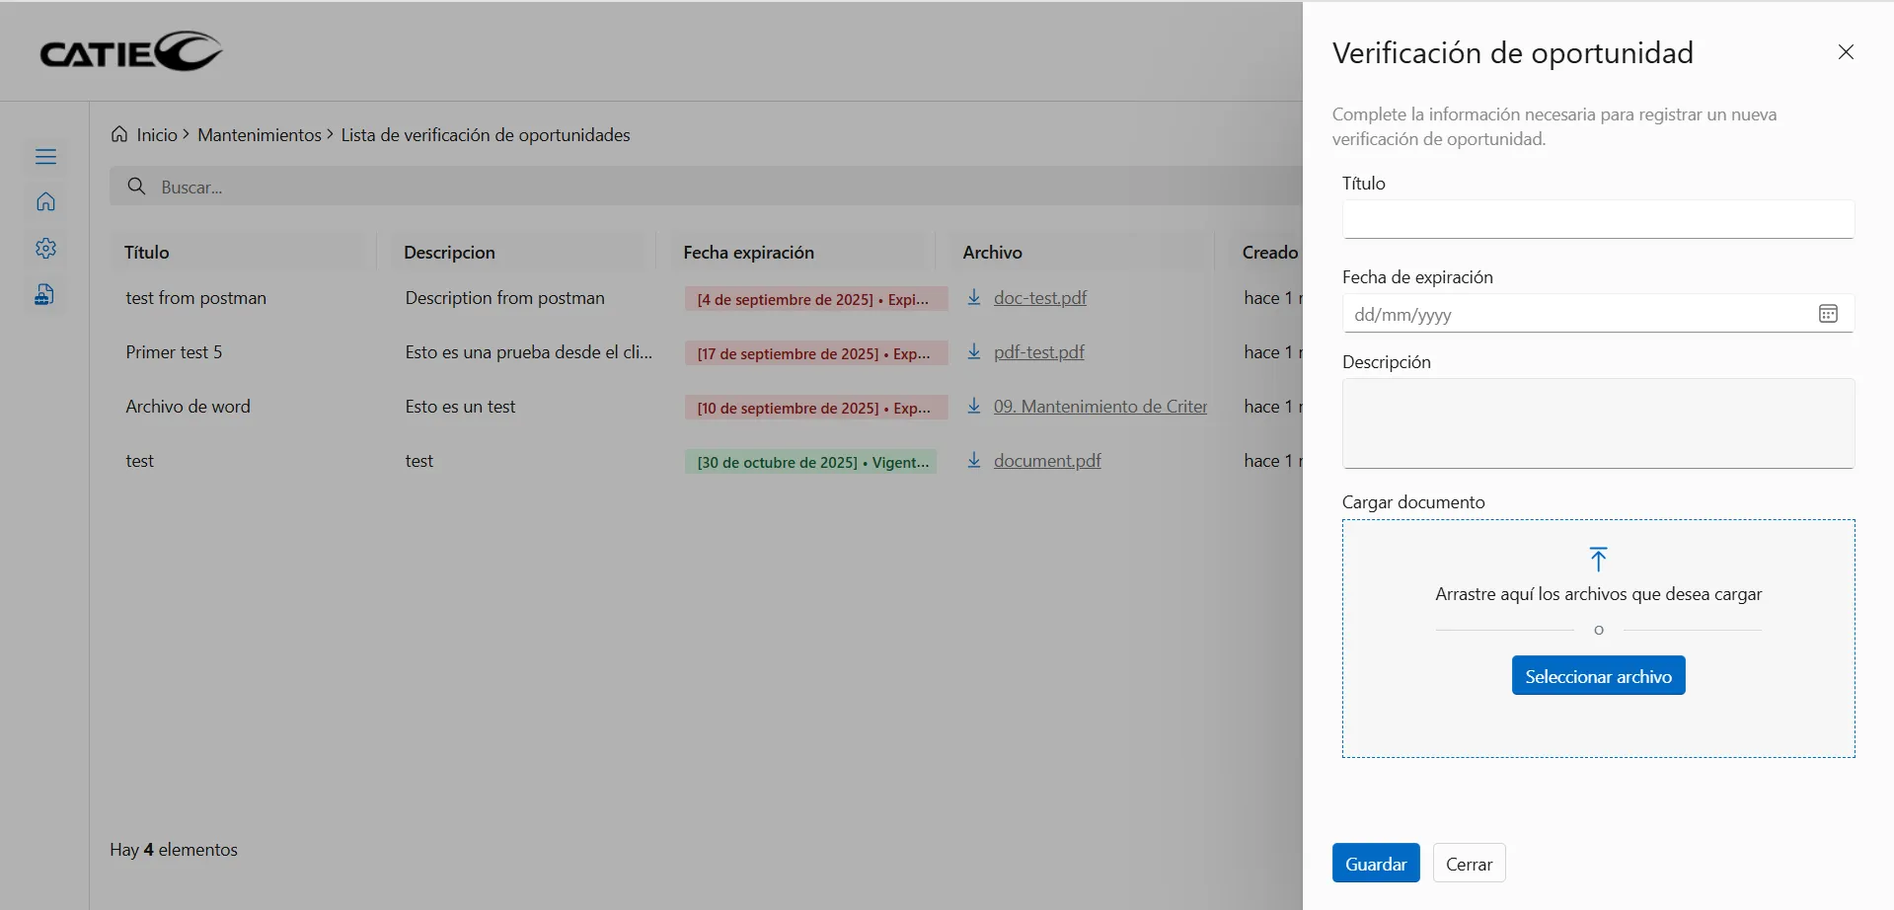Open calendar picker for expiration date
This screenshot has height=910, width=1894.
click(x=1828, y=314)
